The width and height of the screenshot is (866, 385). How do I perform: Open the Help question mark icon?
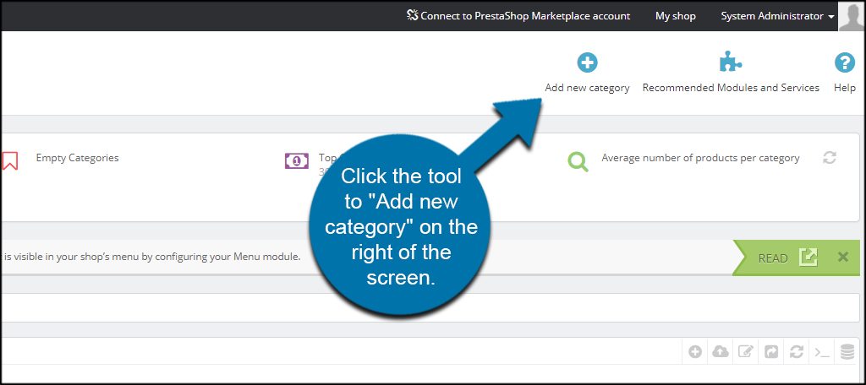point(844,62)
